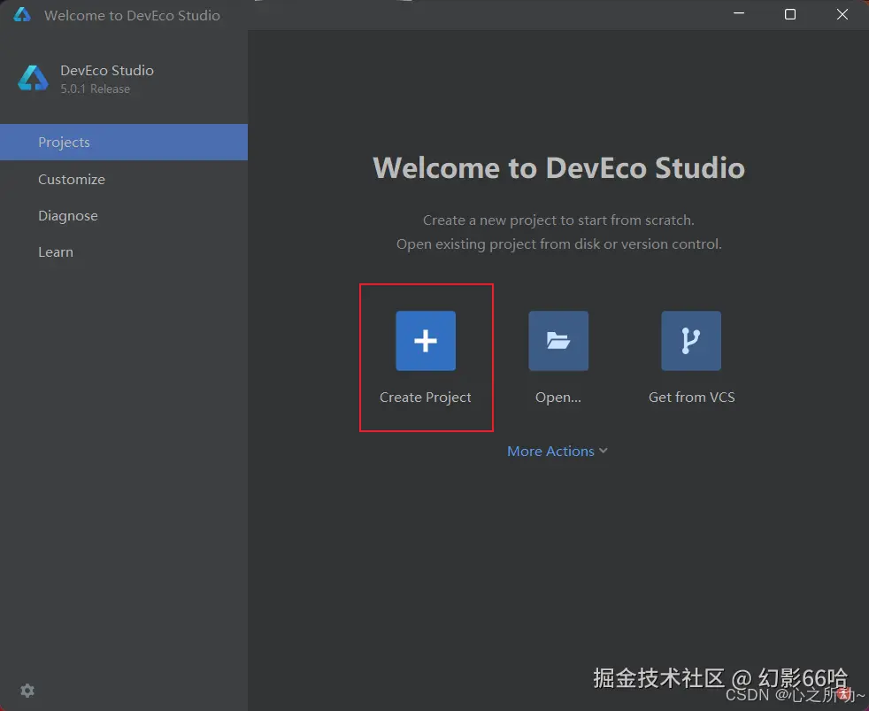This screenshot has width=869, height=711.
Task: Click the Get from VCS label
Action: 692,397
